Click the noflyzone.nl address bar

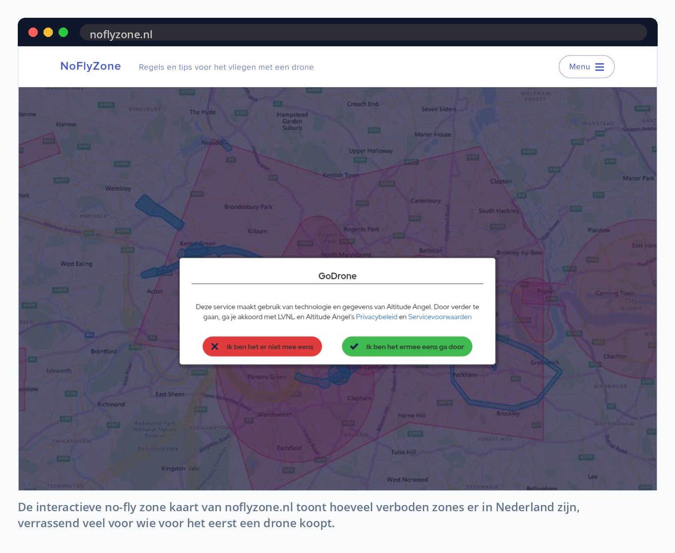[x=363, y=32]
